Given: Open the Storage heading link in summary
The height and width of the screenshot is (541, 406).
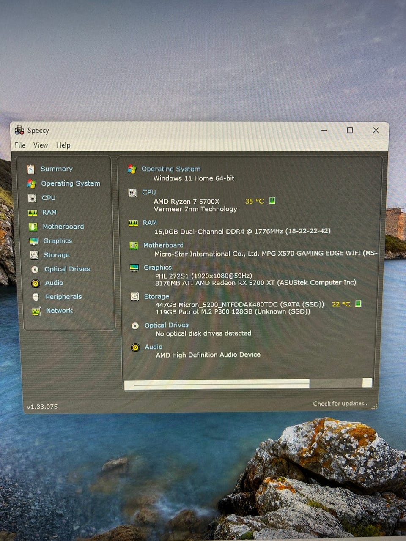Looking at the screenshot, I should (x=156, y=296).
